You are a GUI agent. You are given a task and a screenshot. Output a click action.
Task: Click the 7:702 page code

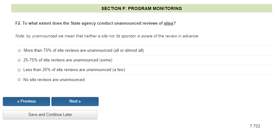[x=255, y=126]
